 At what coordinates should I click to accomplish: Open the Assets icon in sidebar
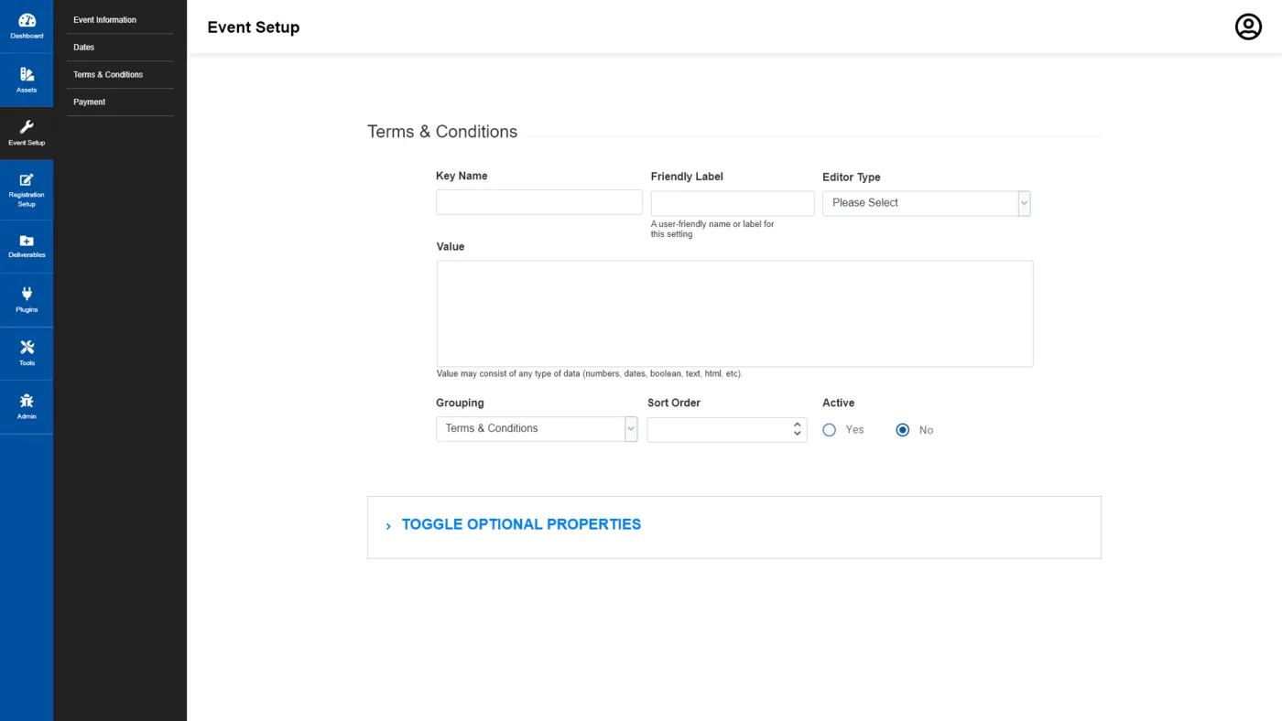(x=27, y=74)
